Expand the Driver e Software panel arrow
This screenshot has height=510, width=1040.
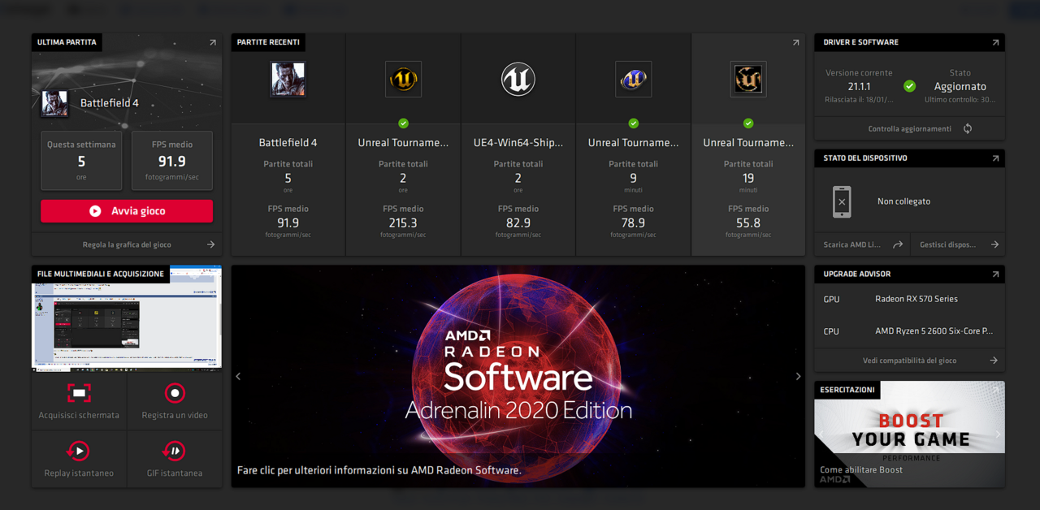(x=995, y=42)
